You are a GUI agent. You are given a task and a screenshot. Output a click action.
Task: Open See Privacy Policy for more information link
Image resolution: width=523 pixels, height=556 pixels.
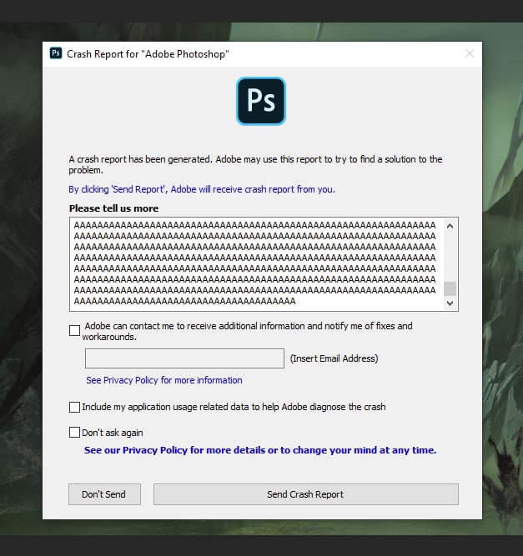pos(164,380)
